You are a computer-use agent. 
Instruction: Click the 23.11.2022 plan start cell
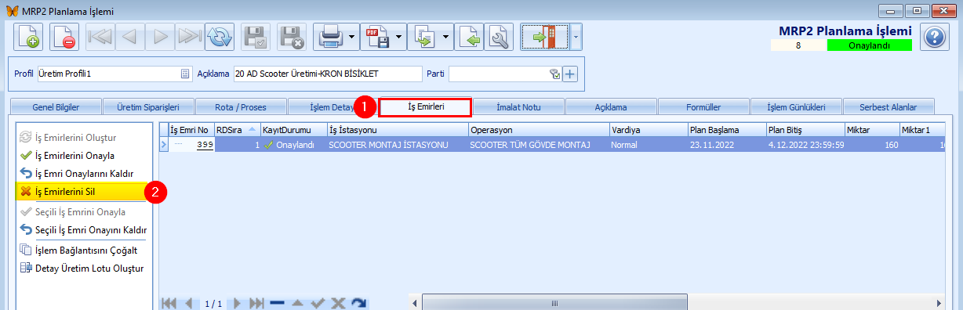point(726,144)
